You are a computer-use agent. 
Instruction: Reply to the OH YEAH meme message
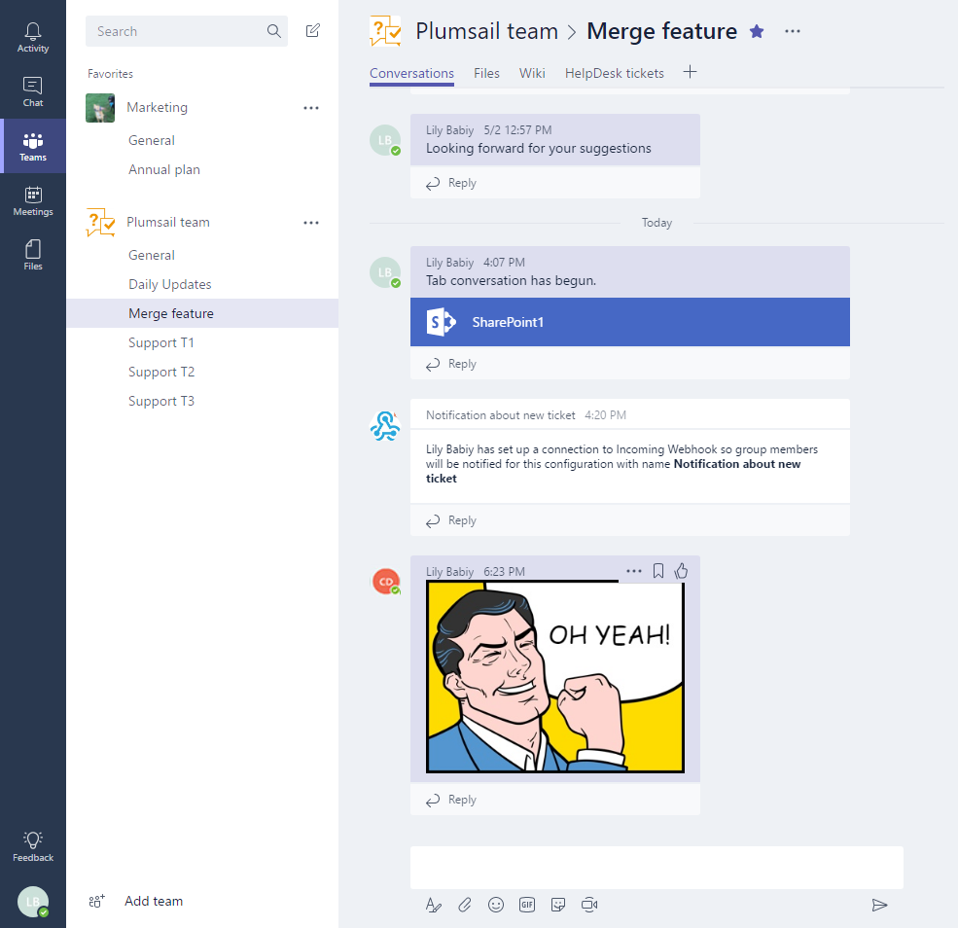coord(451,800)
